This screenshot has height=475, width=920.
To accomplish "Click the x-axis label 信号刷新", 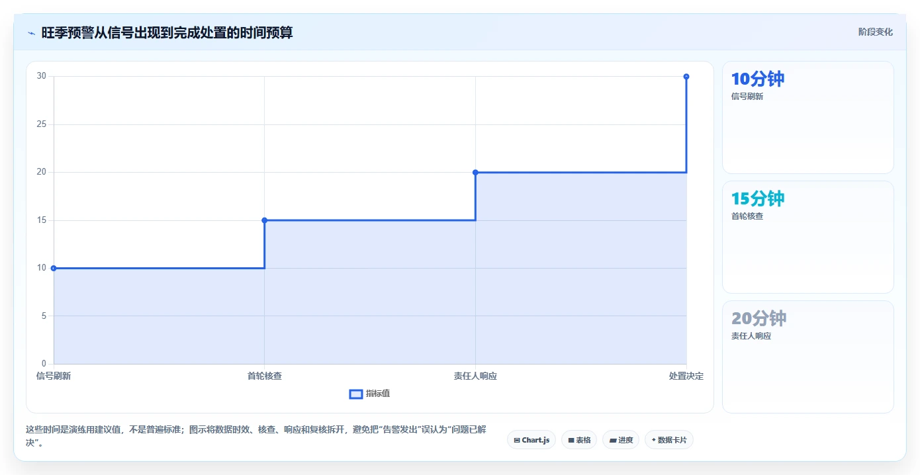I will (x=54, y=376).
